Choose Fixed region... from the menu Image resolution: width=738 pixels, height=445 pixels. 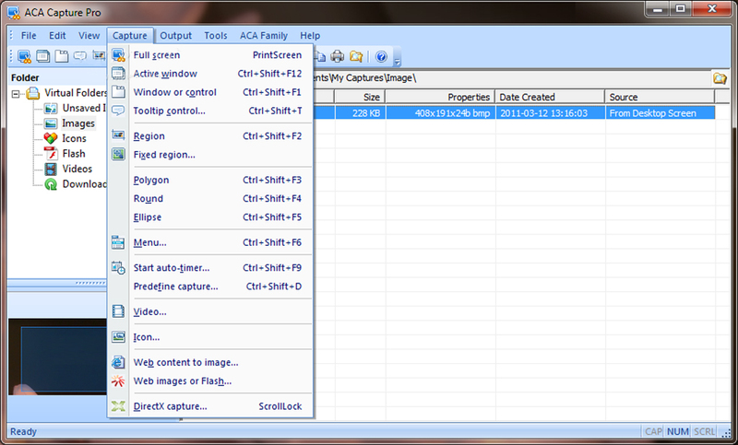[210, 155]
